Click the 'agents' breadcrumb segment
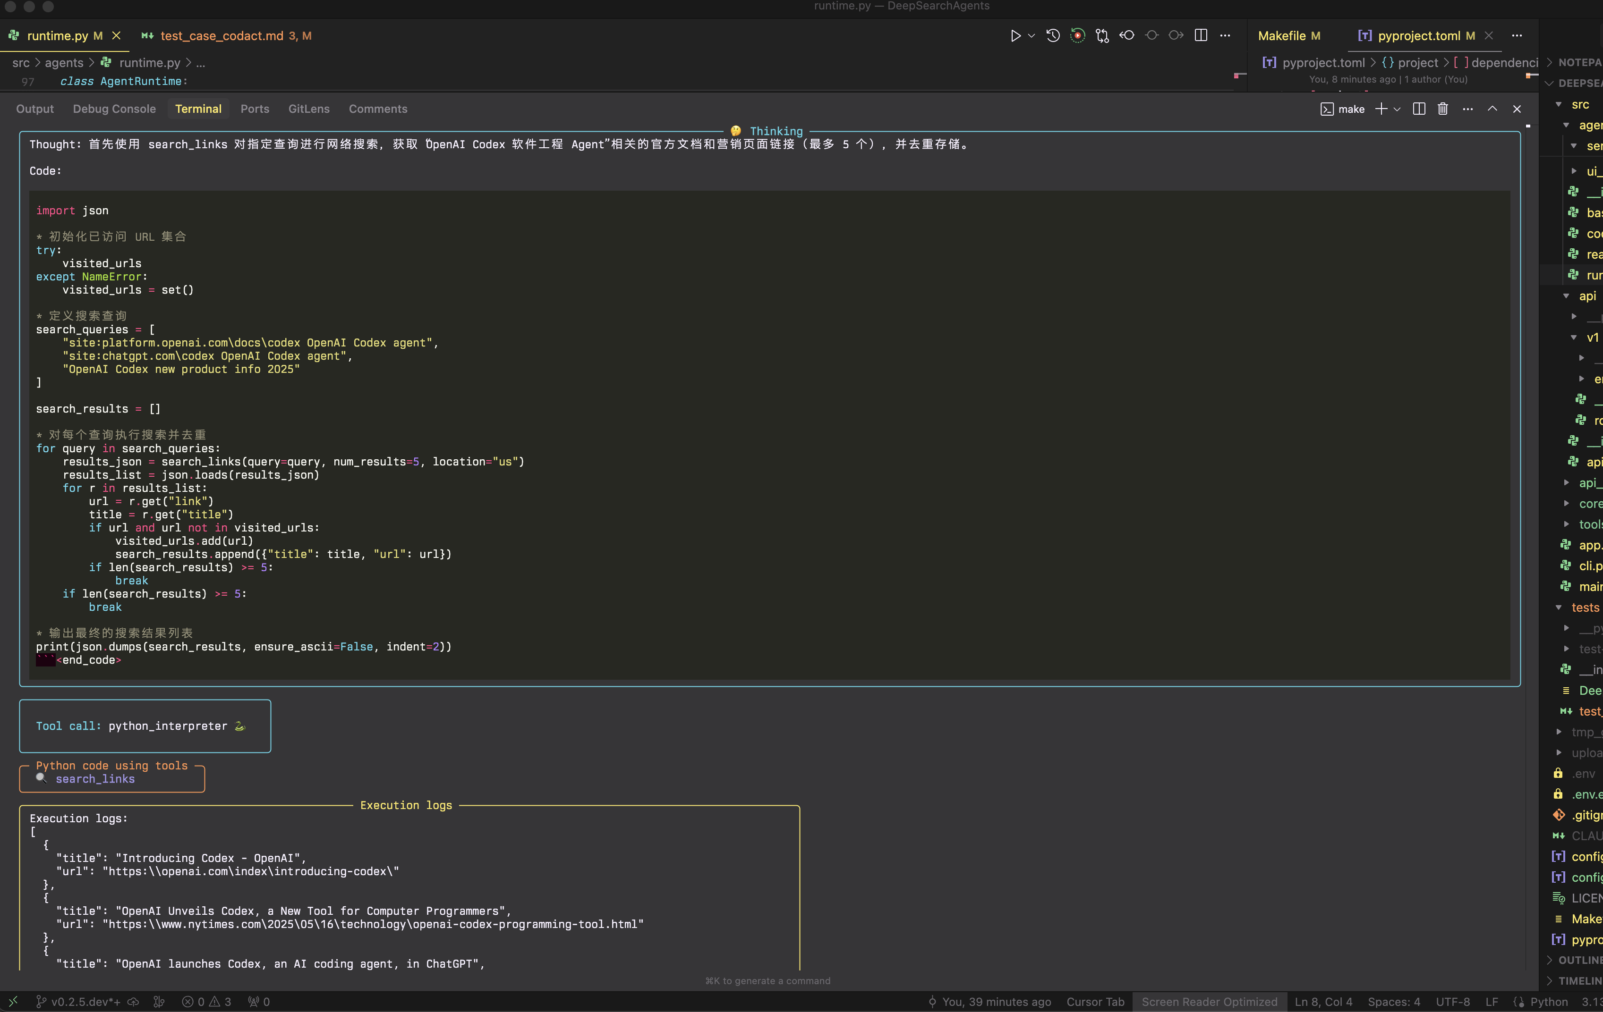The width and height of the screenshot is (1603, 1012). [x=64, y=63]
